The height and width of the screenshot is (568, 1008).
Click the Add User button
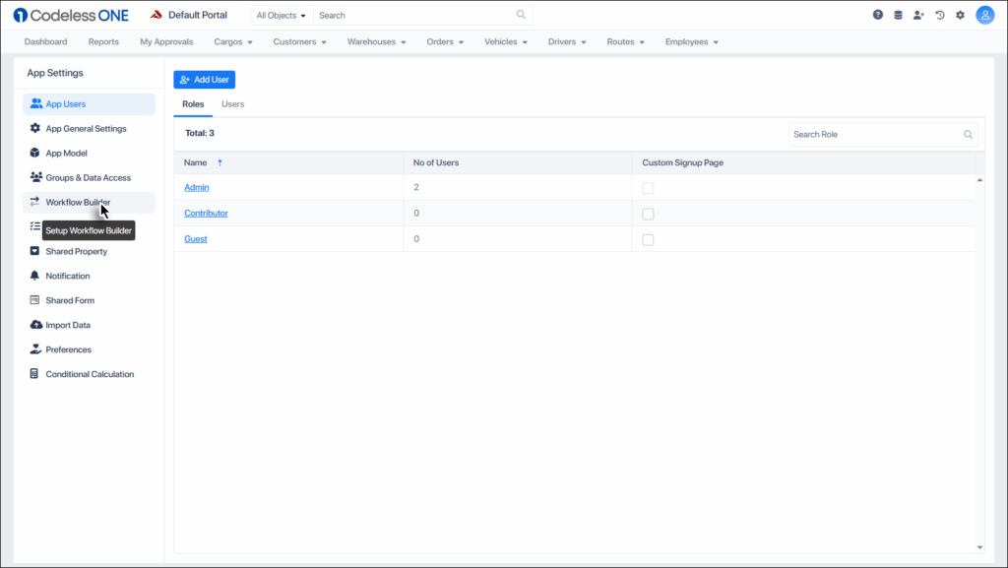[x=204, y=79]
